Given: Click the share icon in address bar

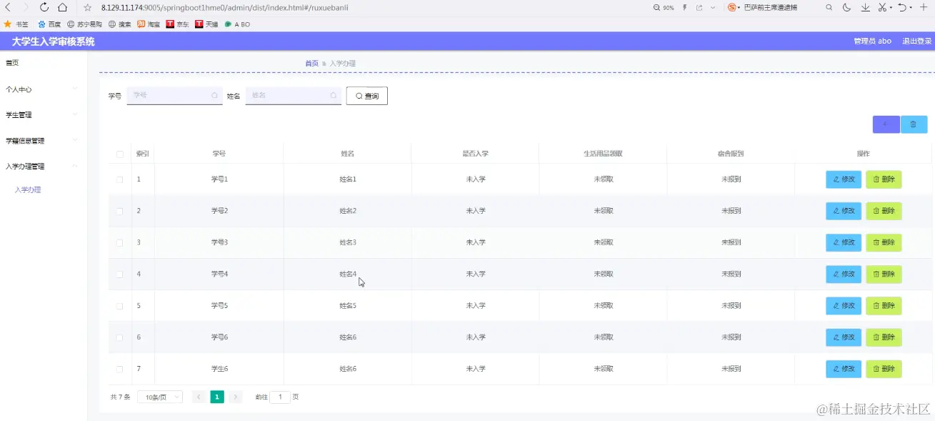Looking at the screenshot, I should click(699, 7).
